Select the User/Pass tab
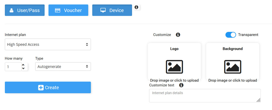Screen dimensions: 272x110 (25, 10)
